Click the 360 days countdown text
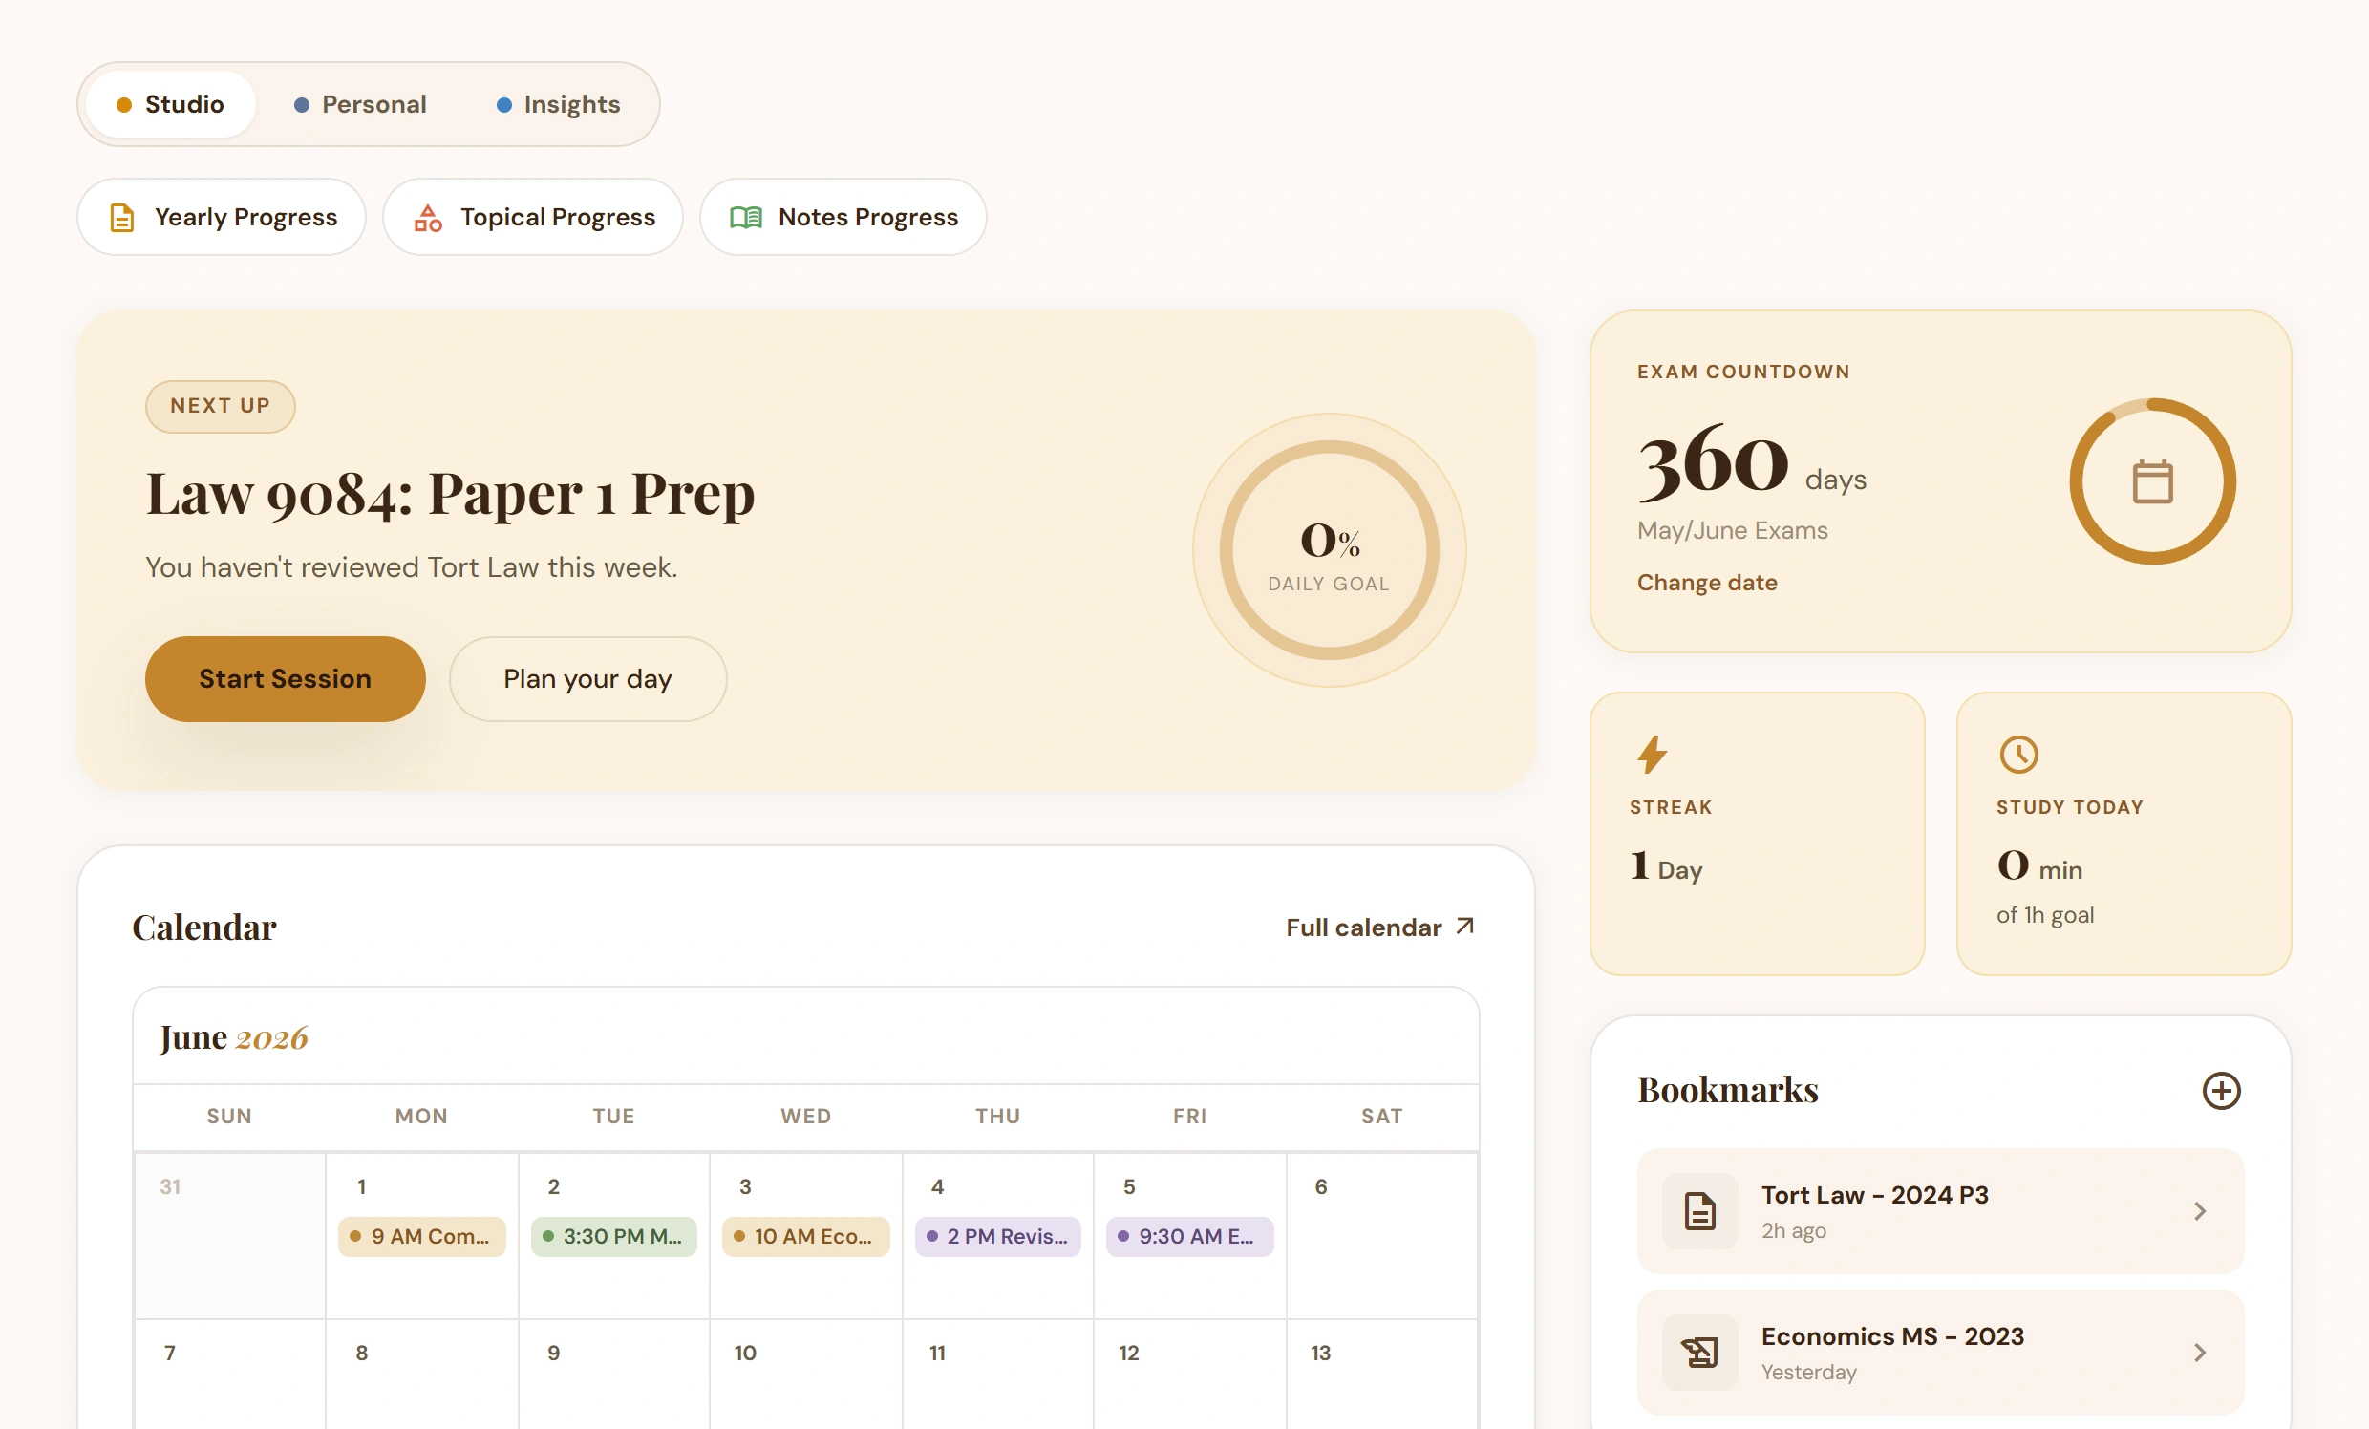Screen dimensions: 2369x1429 pos(1752,464)
